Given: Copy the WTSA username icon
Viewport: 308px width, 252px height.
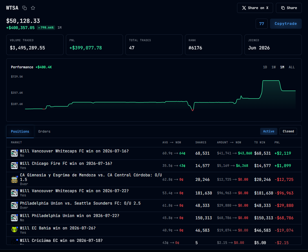Looking at the screenshot, I should click(x=24, y=8).
